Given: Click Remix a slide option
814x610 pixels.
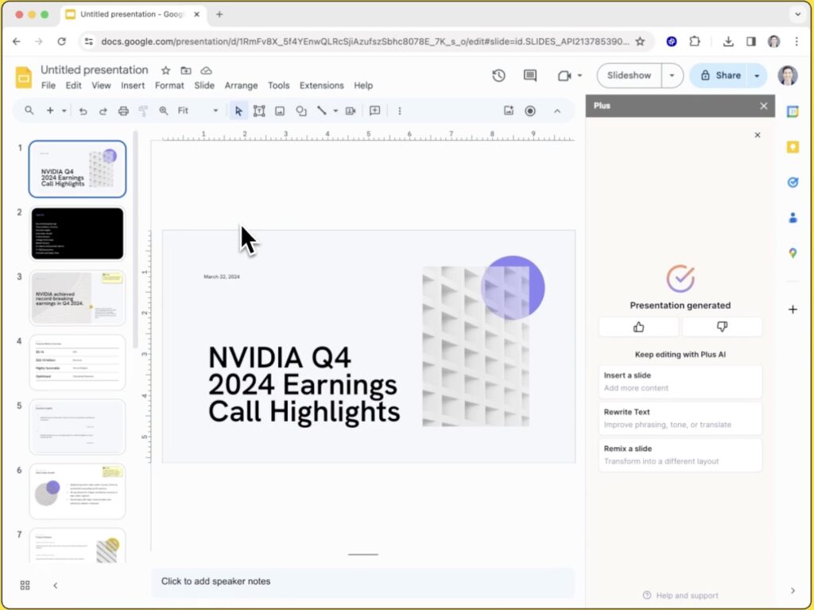Looking at the screenshot, I should coord(680,455).
